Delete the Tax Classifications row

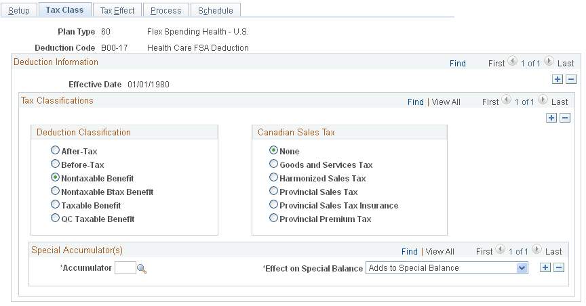click(x=565, y=118)
